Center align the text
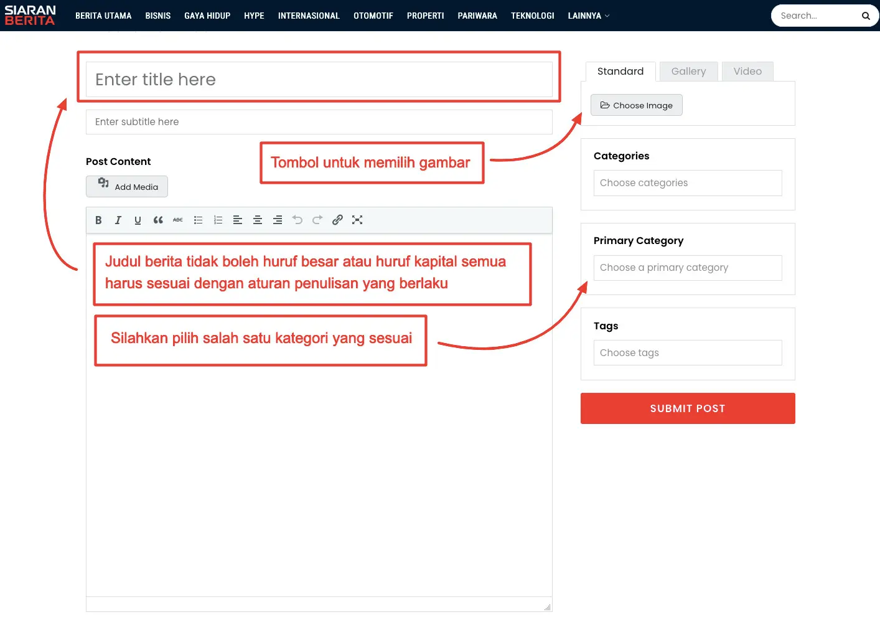The height and width of the screenshot is (640, 880). click(258, 220)
